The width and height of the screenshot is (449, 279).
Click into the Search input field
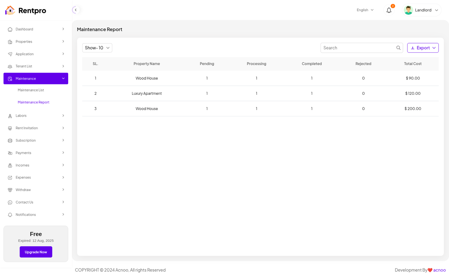358,48
